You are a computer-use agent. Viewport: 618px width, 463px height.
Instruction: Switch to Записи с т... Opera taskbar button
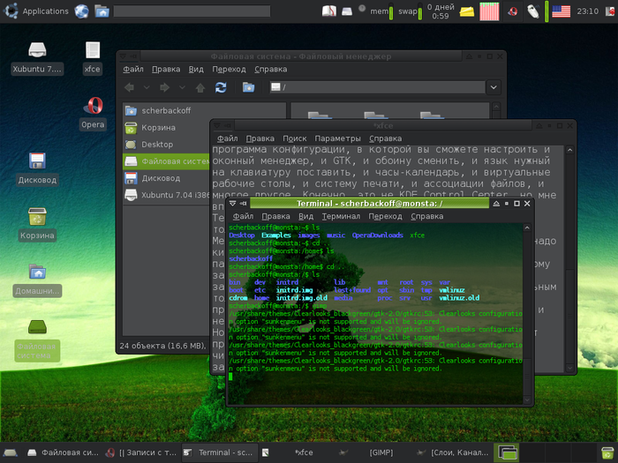coord(142,452)
